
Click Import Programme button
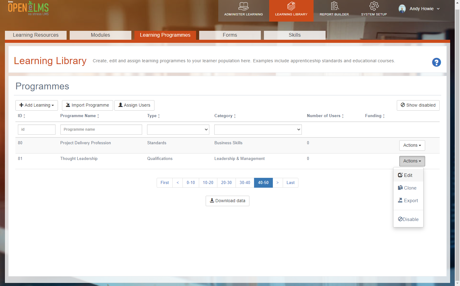(x=88, y=105)
